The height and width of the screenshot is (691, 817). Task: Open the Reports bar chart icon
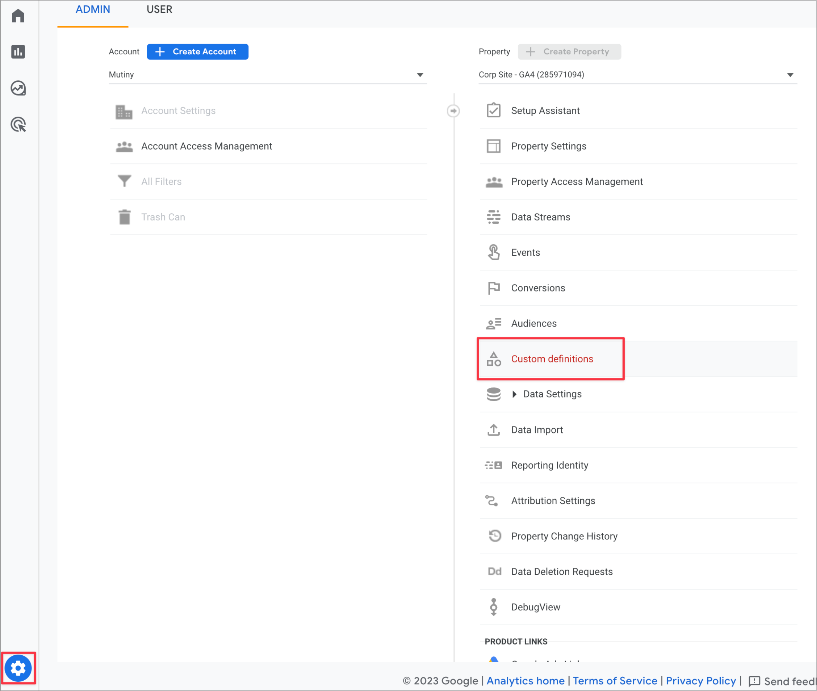18,52
